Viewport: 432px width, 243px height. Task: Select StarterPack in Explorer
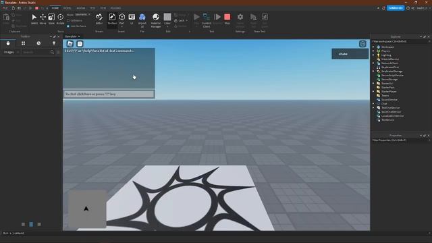[x=387, y=88]
